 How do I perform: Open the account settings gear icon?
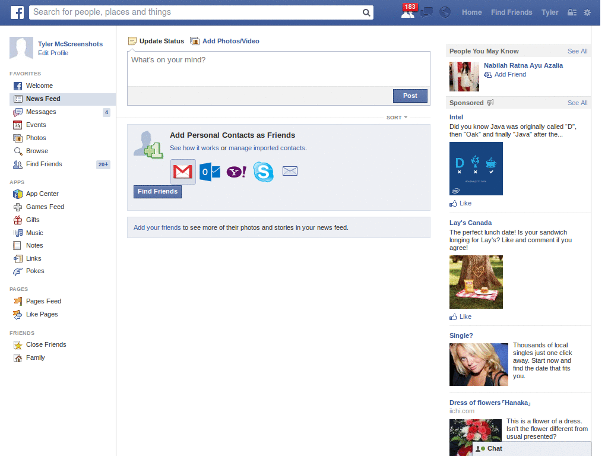[x=587, y=12]
